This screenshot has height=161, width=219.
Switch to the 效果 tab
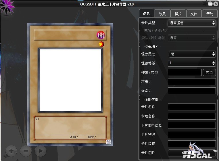tap(162, 14)
